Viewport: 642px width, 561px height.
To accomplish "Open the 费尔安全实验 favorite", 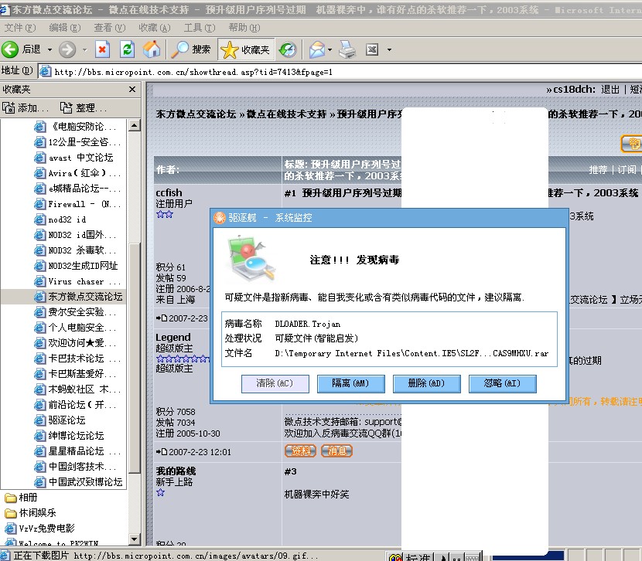I will [x=75, y=312].
